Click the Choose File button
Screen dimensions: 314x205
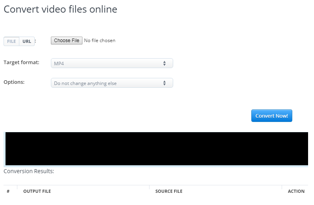[67, 41]
